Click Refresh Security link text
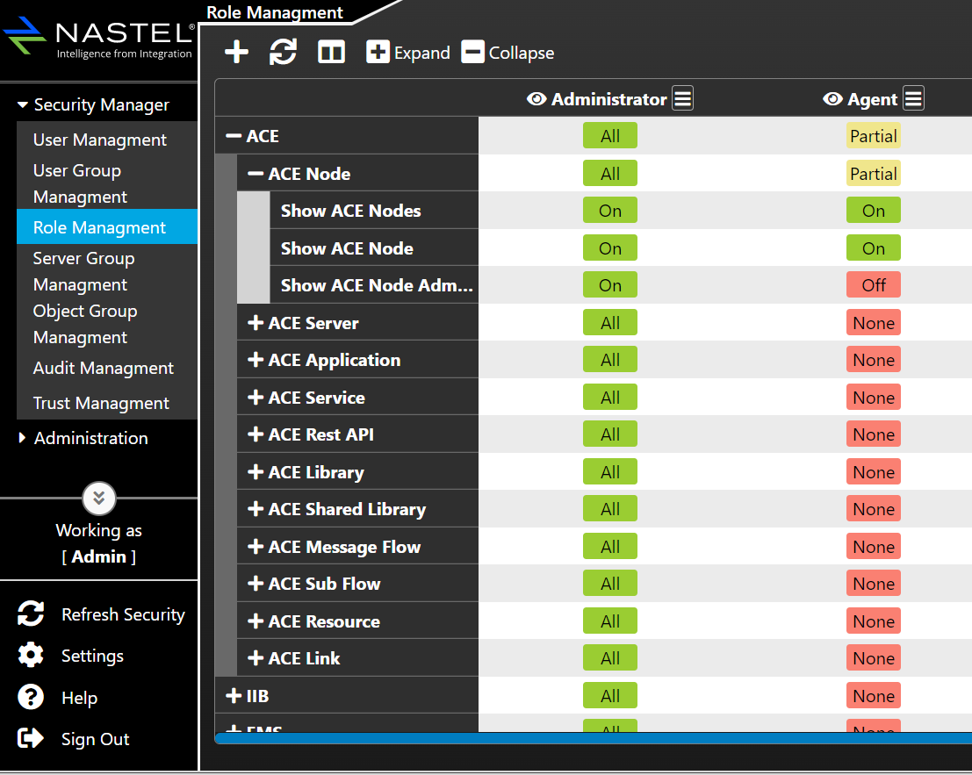This screenshot has height=775, width=972. coord(123,614)
